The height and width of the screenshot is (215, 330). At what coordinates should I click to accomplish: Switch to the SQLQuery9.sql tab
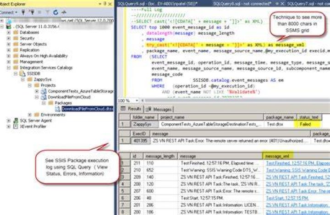point(157,3)
